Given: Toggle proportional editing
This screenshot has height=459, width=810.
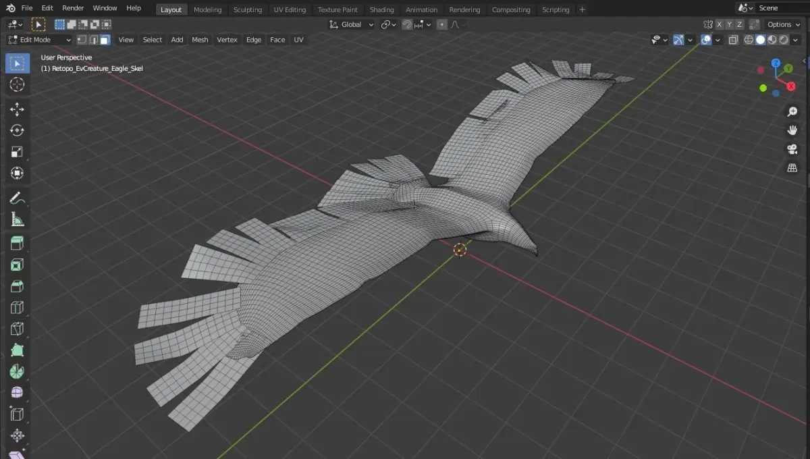Looking at the screenshot, I should [441, 24].
